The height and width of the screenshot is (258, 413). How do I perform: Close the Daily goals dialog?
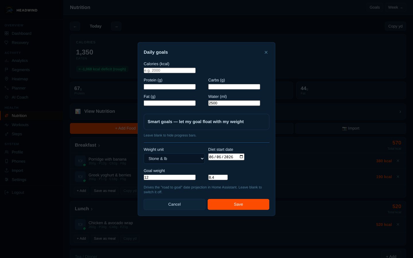click(x=266, y=52)
